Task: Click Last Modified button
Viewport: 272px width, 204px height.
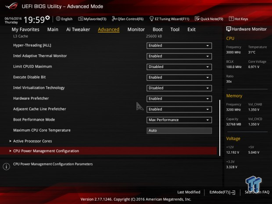Action: [189, 192]
